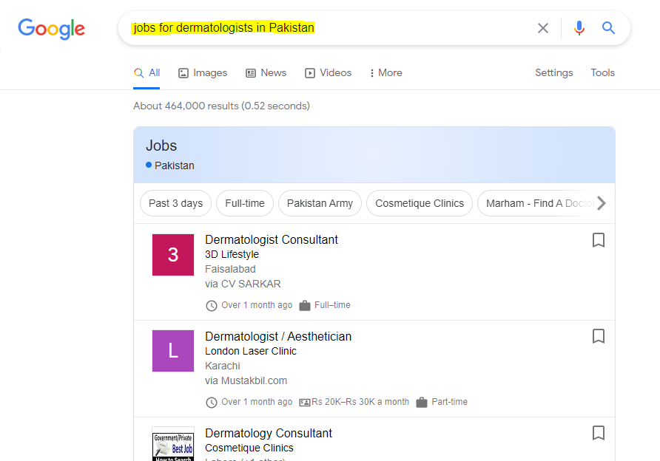The width and height of the screenshot is (660, 461).
Task: Click the Part-time job type label
Action: (x=450, y=402)
